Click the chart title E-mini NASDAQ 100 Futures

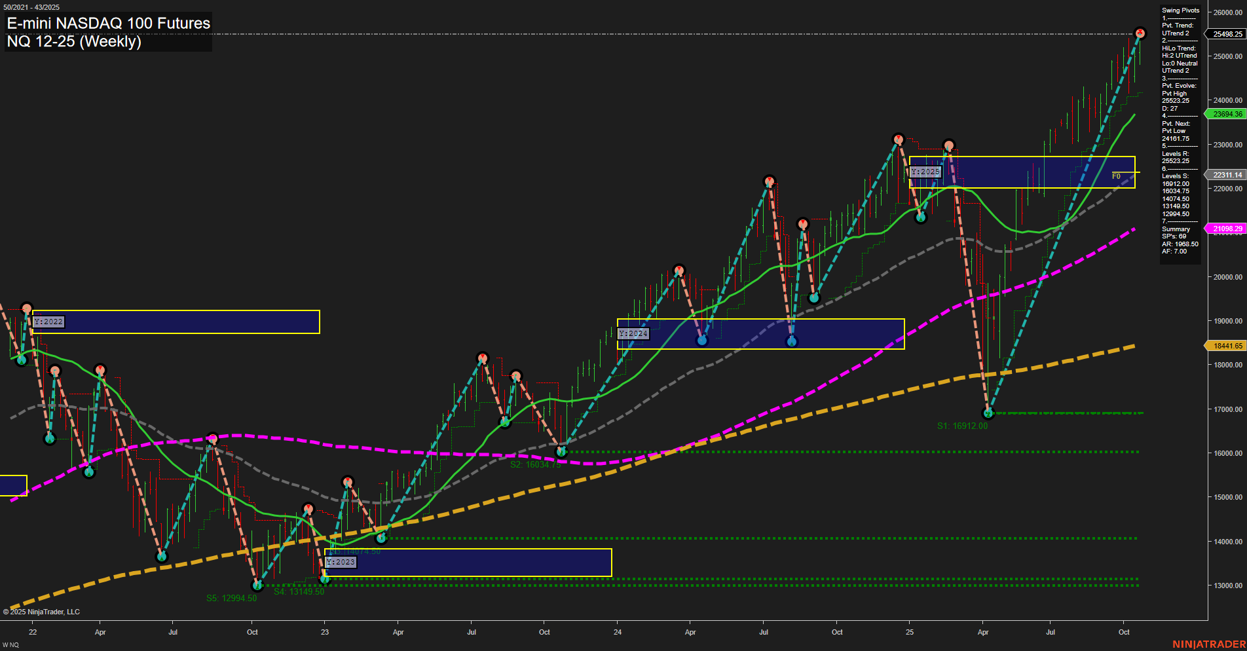[107, 24]
